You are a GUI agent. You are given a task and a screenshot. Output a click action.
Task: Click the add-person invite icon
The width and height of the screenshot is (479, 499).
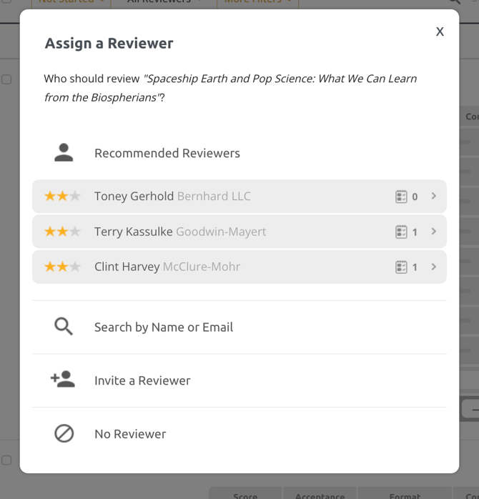coord(64,380)
